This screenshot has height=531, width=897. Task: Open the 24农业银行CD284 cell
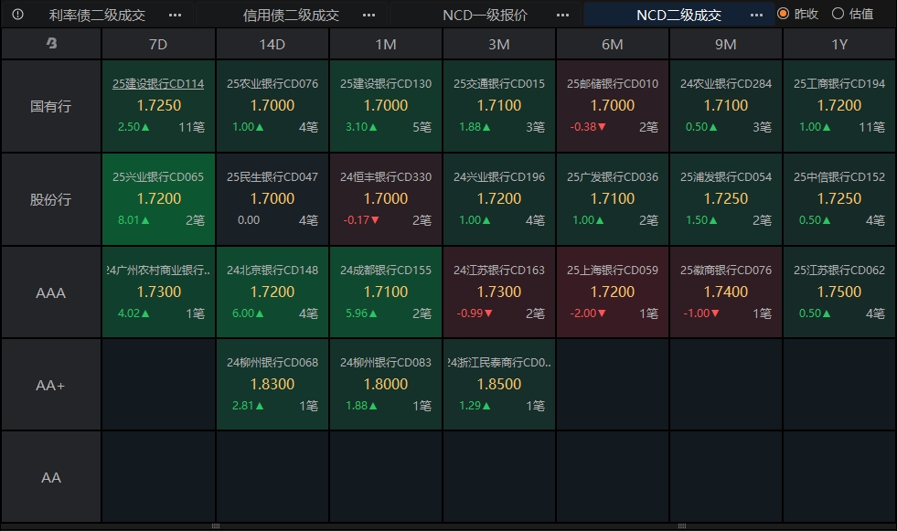[725, 106]
